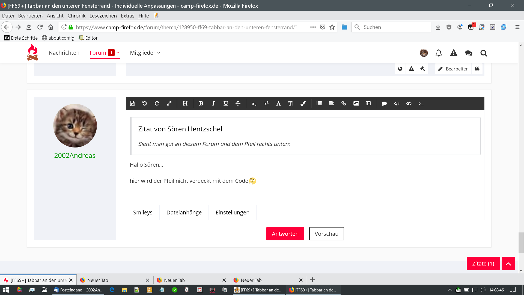Click the code brackets icon in editor

(x=397, y=104)
